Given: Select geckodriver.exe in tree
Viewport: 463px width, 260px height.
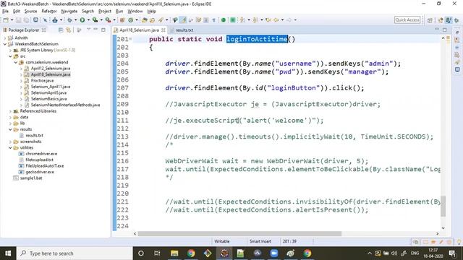Looking at the screenshot, I should point(40,172).
